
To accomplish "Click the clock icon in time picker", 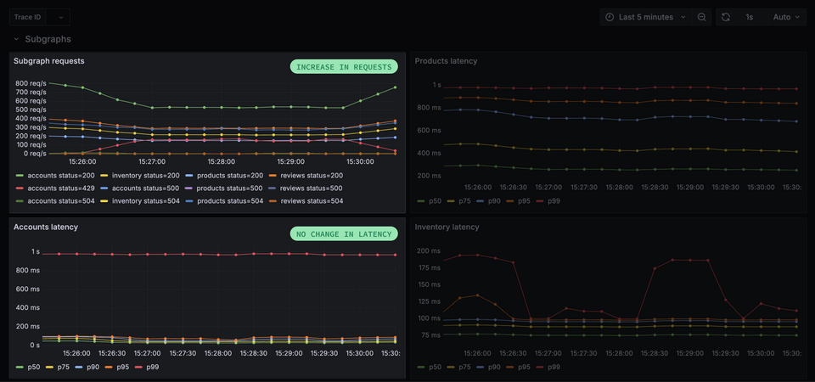I will (610, 17).
